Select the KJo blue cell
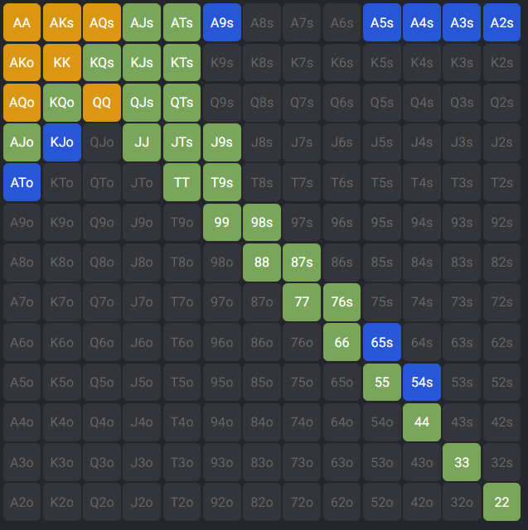 click(61, 142)
